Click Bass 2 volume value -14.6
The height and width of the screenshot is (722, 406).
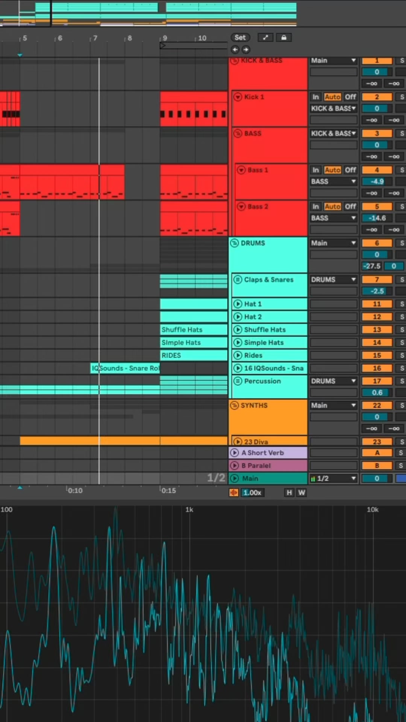(x=377, y=218)
